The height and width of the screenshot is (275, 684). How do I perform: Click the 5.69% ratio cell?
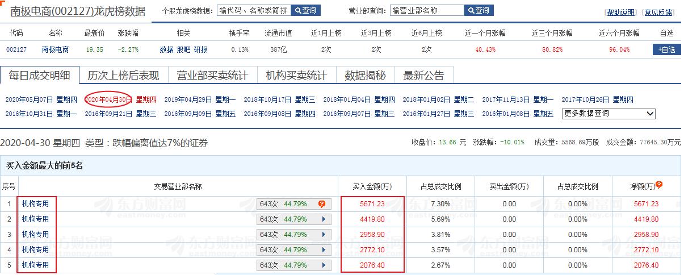tap(440, 219)
